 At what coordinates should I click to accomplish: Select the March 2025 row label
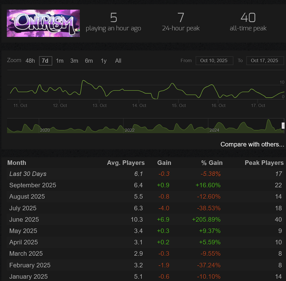(x=26, y=253)
